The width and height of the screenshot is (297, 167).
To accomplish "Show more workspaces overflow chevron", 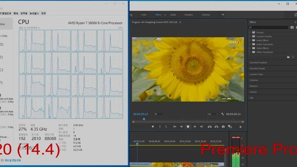I will 223,14.
